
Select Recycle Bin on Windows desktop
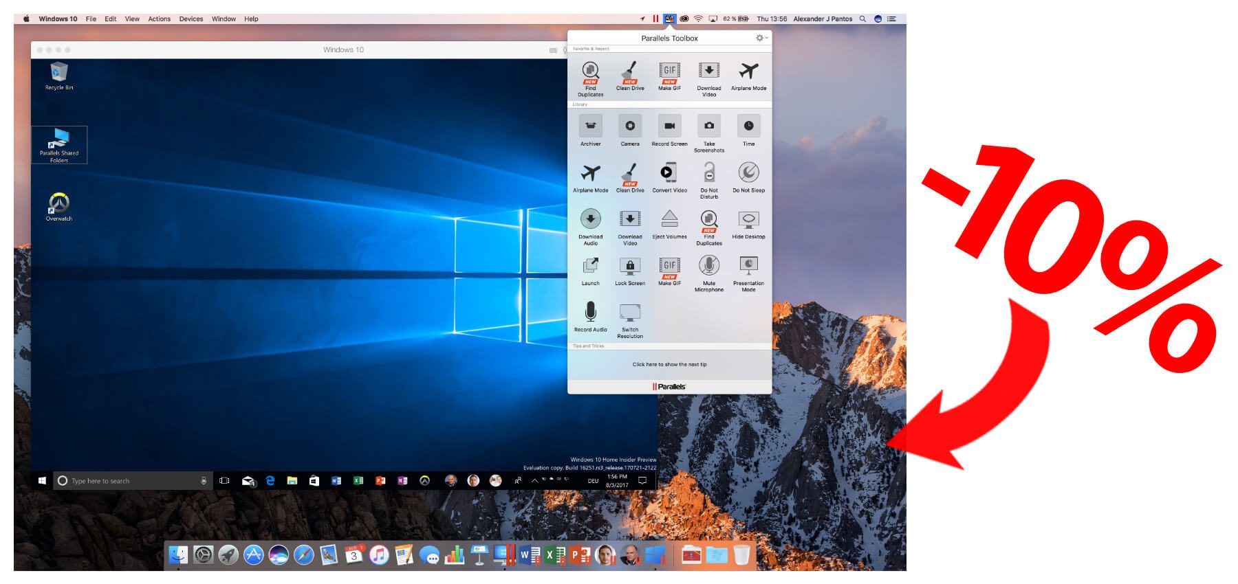pos(59,76)
